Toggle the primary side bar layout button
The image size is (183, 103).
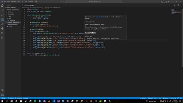[x=162, y=2]
